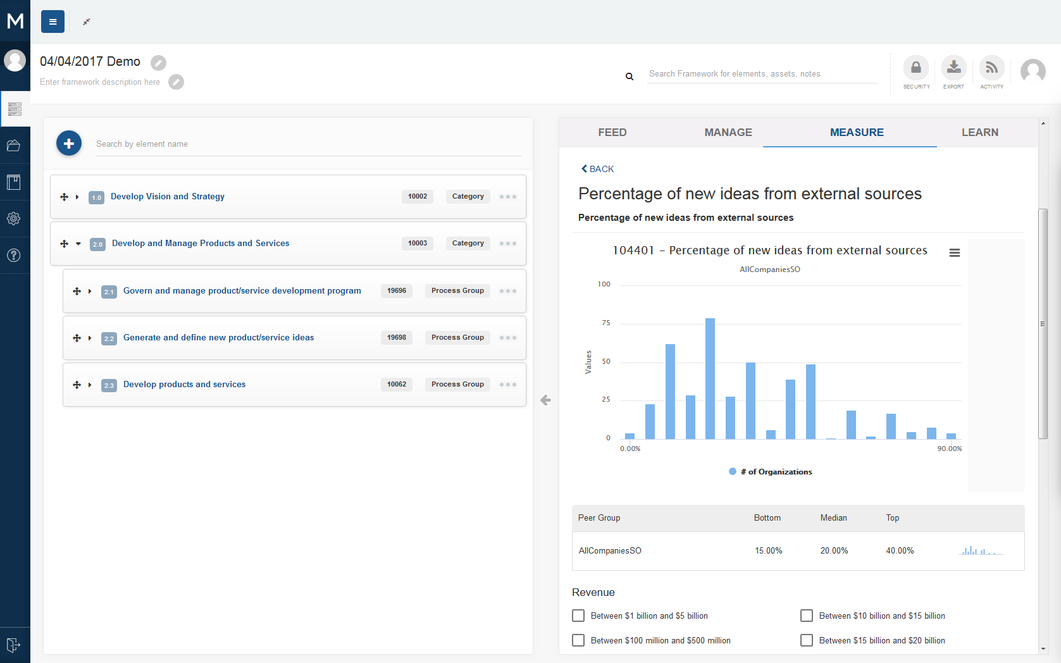Screen dimensions: 1061x663
Task: Open more options for Develop and Manage Products
Action: click(x=508, y=244)
